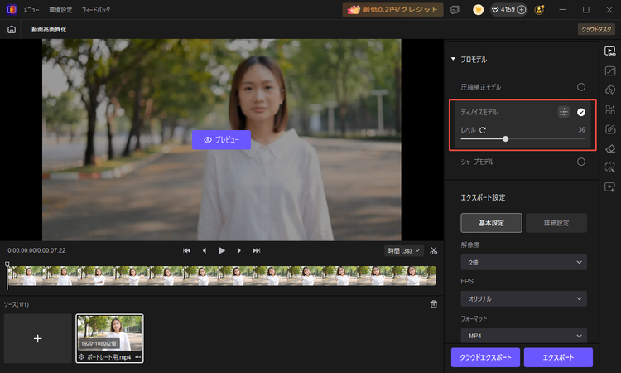Reset the レベル value with the refresh icon

483,130
